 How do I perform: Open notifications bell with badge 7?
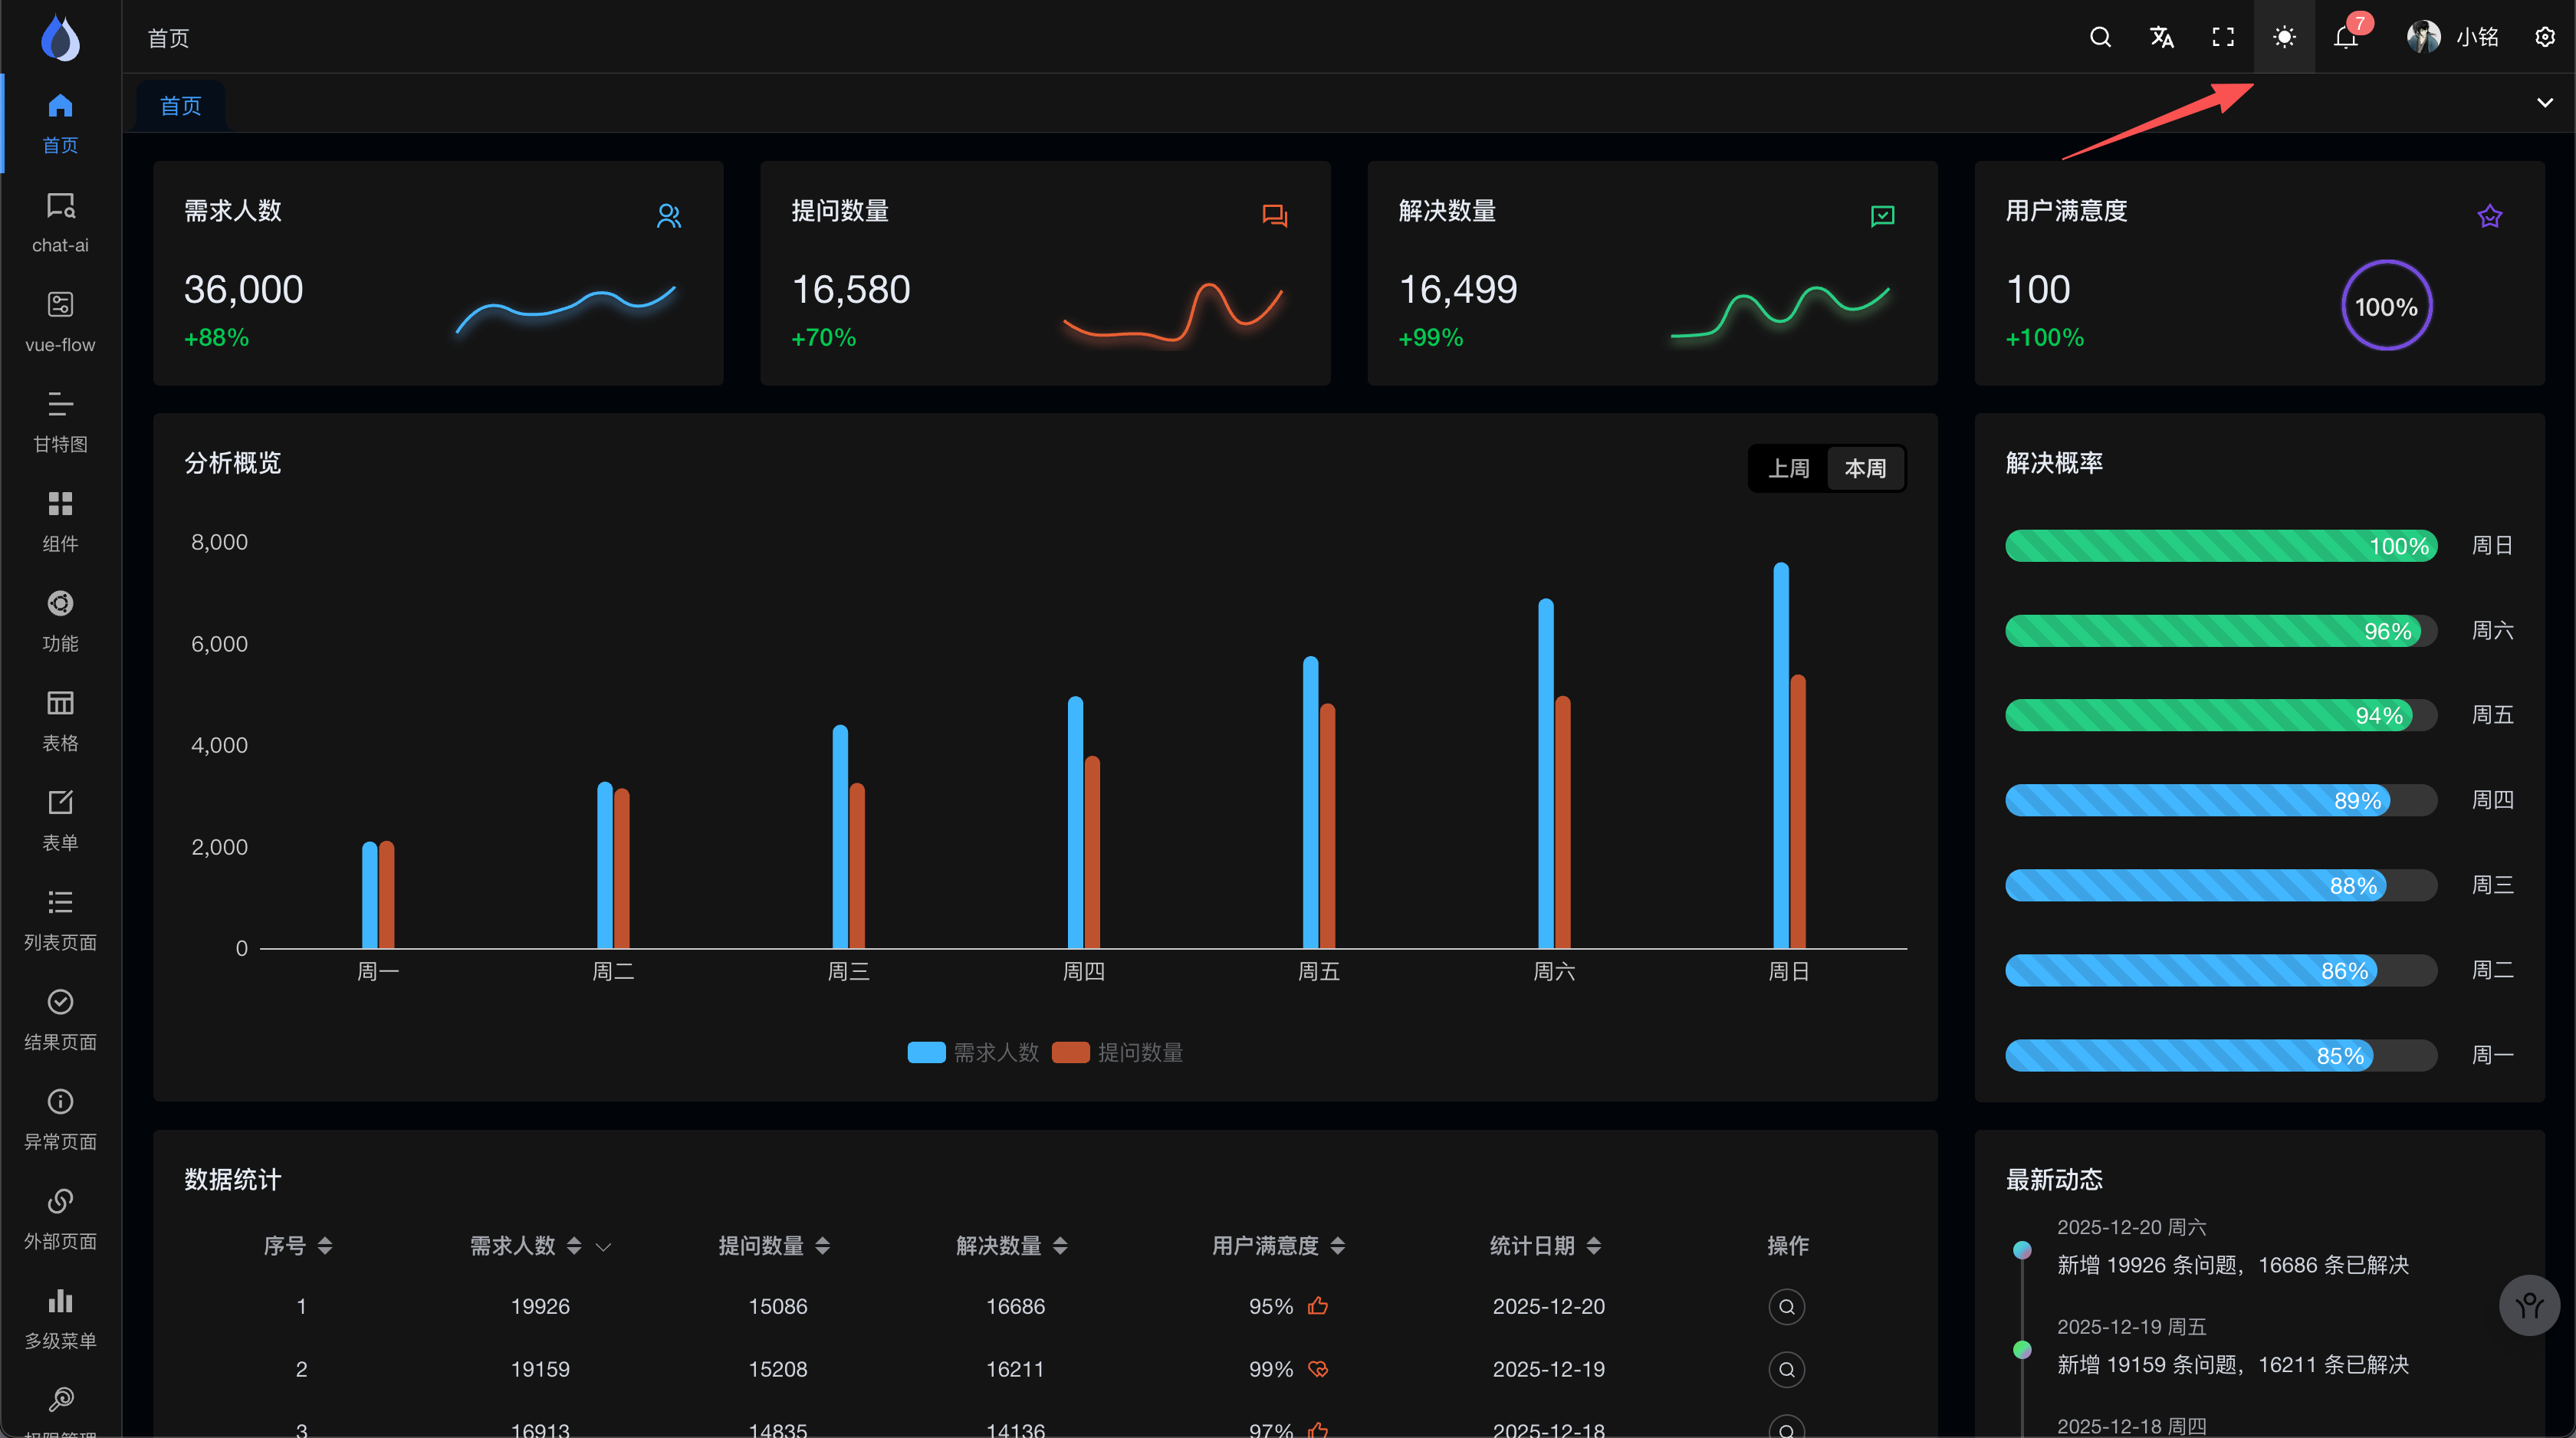pyautogui.click(x=2345, y=37)
